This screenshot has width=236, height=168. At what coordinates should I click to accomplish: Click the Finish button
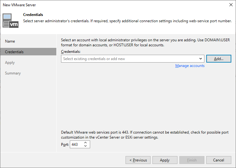(x=192, y=160)
